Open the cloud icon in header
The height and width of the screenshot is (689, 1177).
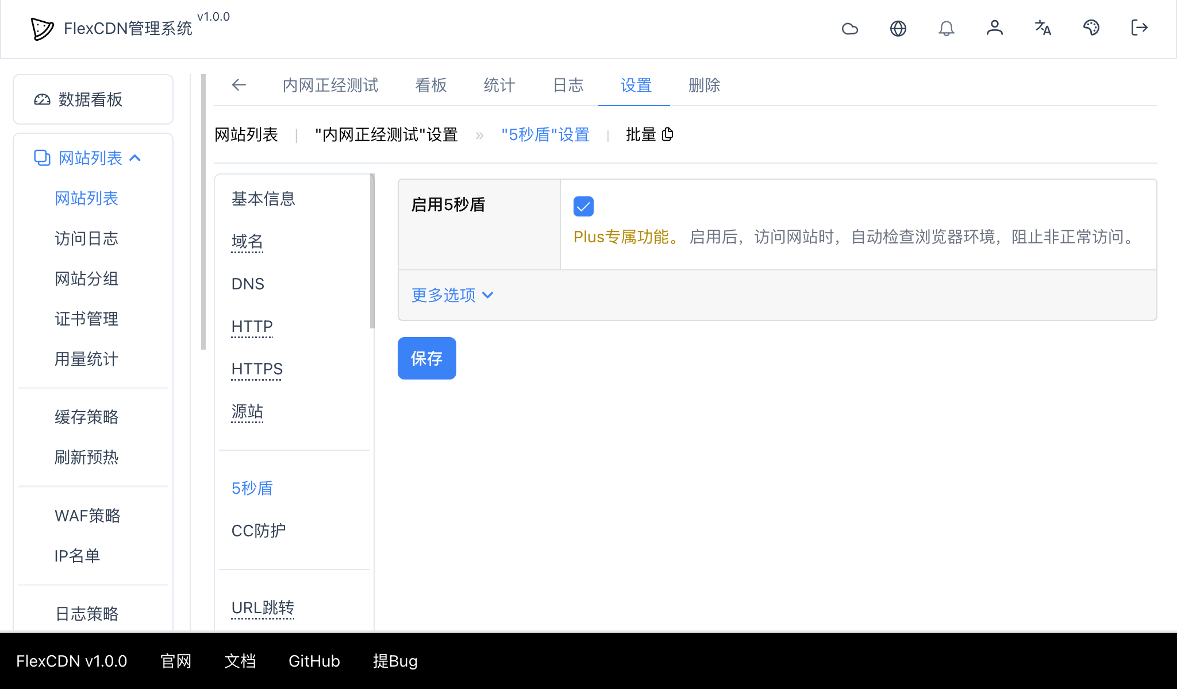tap(850, 28)
